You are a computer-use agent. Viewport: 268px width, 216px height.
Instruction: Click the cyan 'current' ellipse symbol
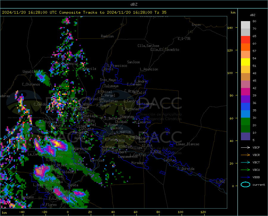click(245, 185)
